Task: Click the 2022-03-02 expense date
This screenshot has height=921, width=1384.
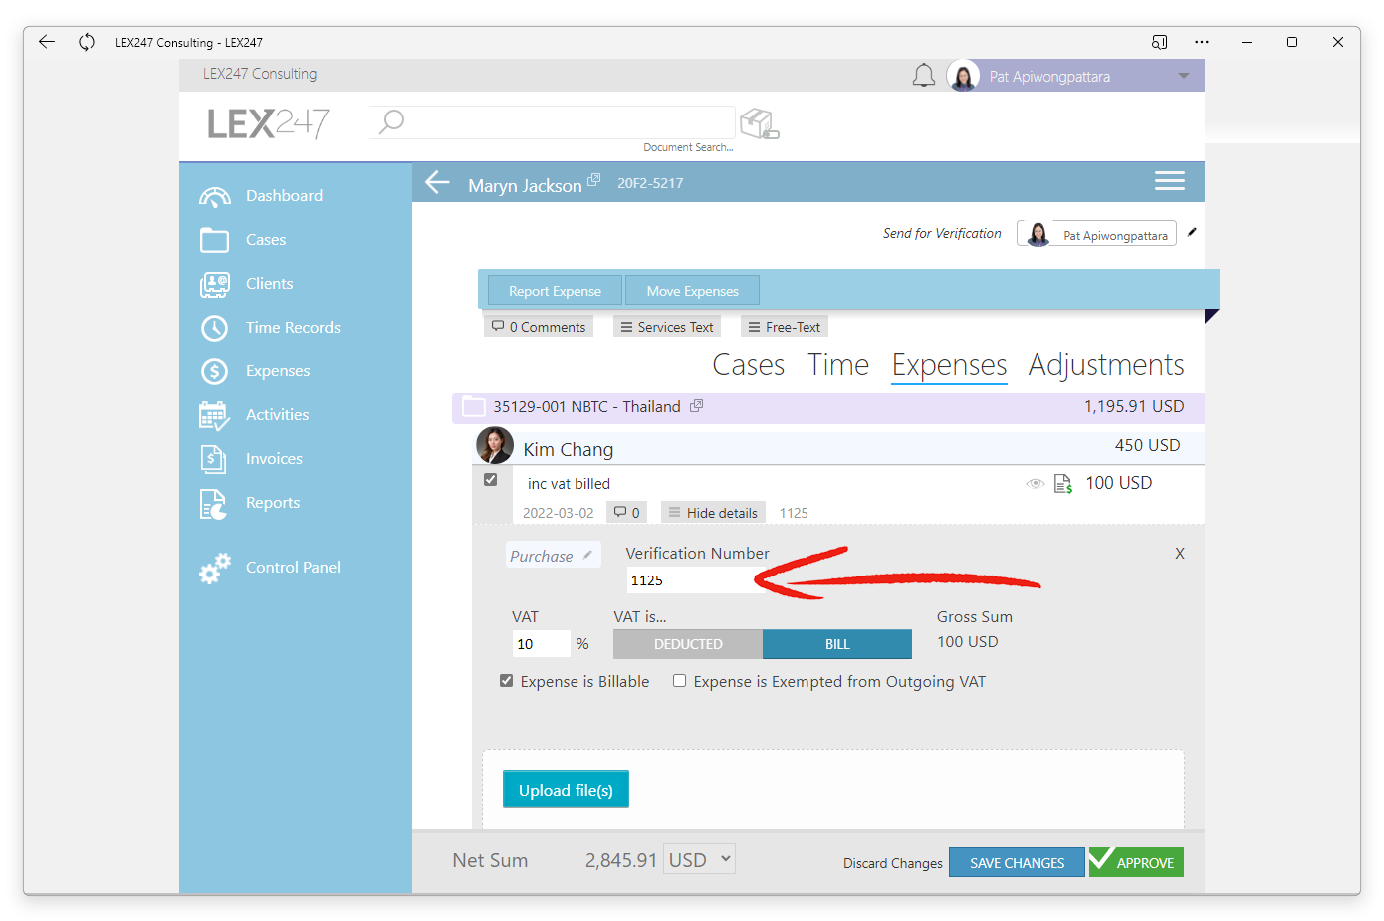Action: (x=558, y=514)
